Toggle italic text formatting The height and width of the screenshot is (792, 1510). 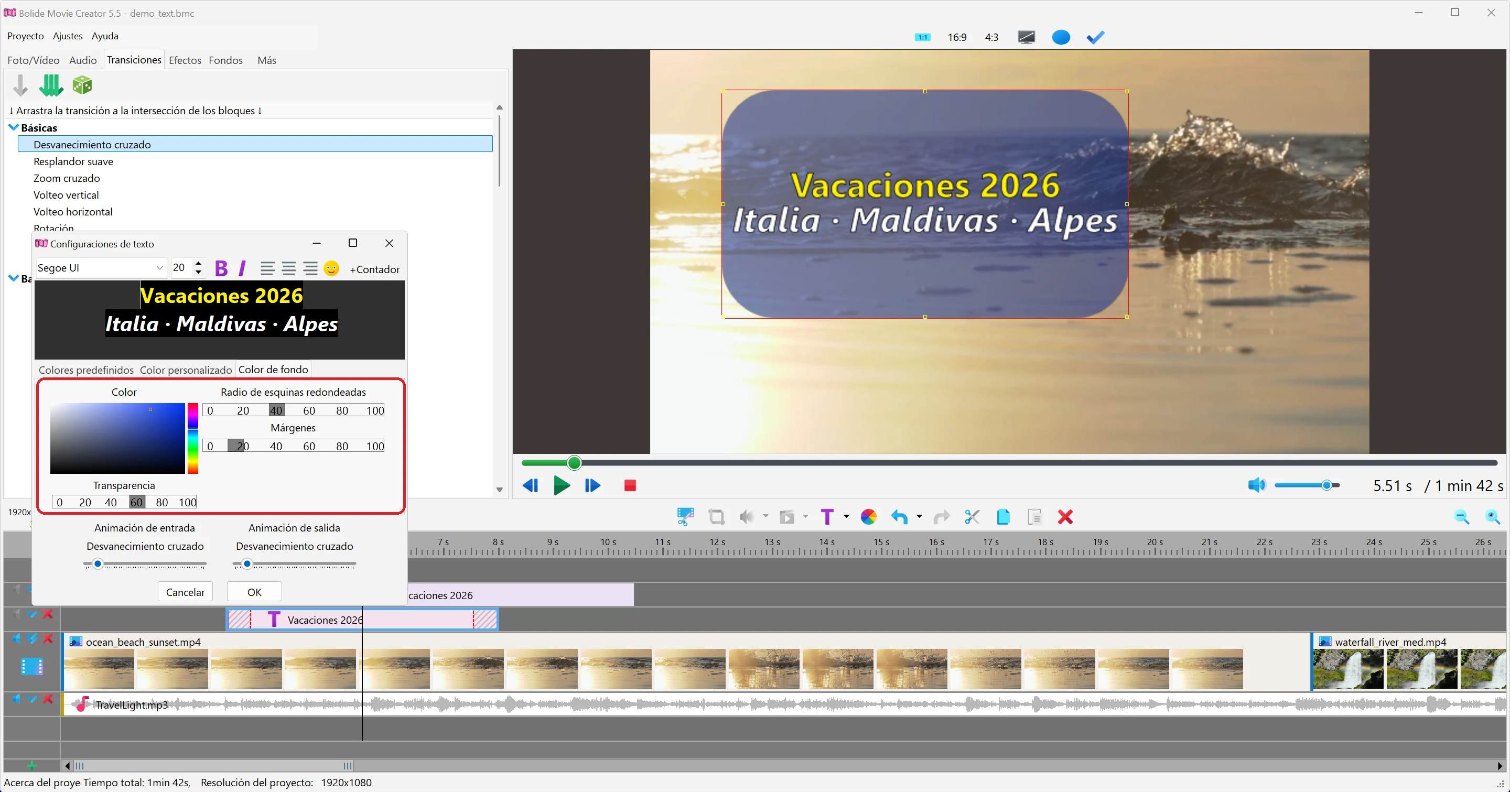[x=242, y=268]
